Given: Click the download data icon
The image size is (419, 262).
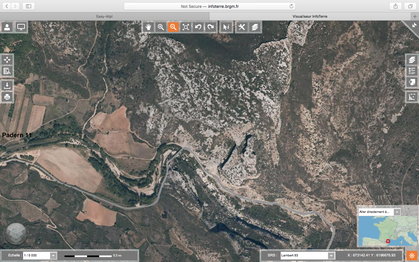Looking at the screenshot, I should point(7,86).
